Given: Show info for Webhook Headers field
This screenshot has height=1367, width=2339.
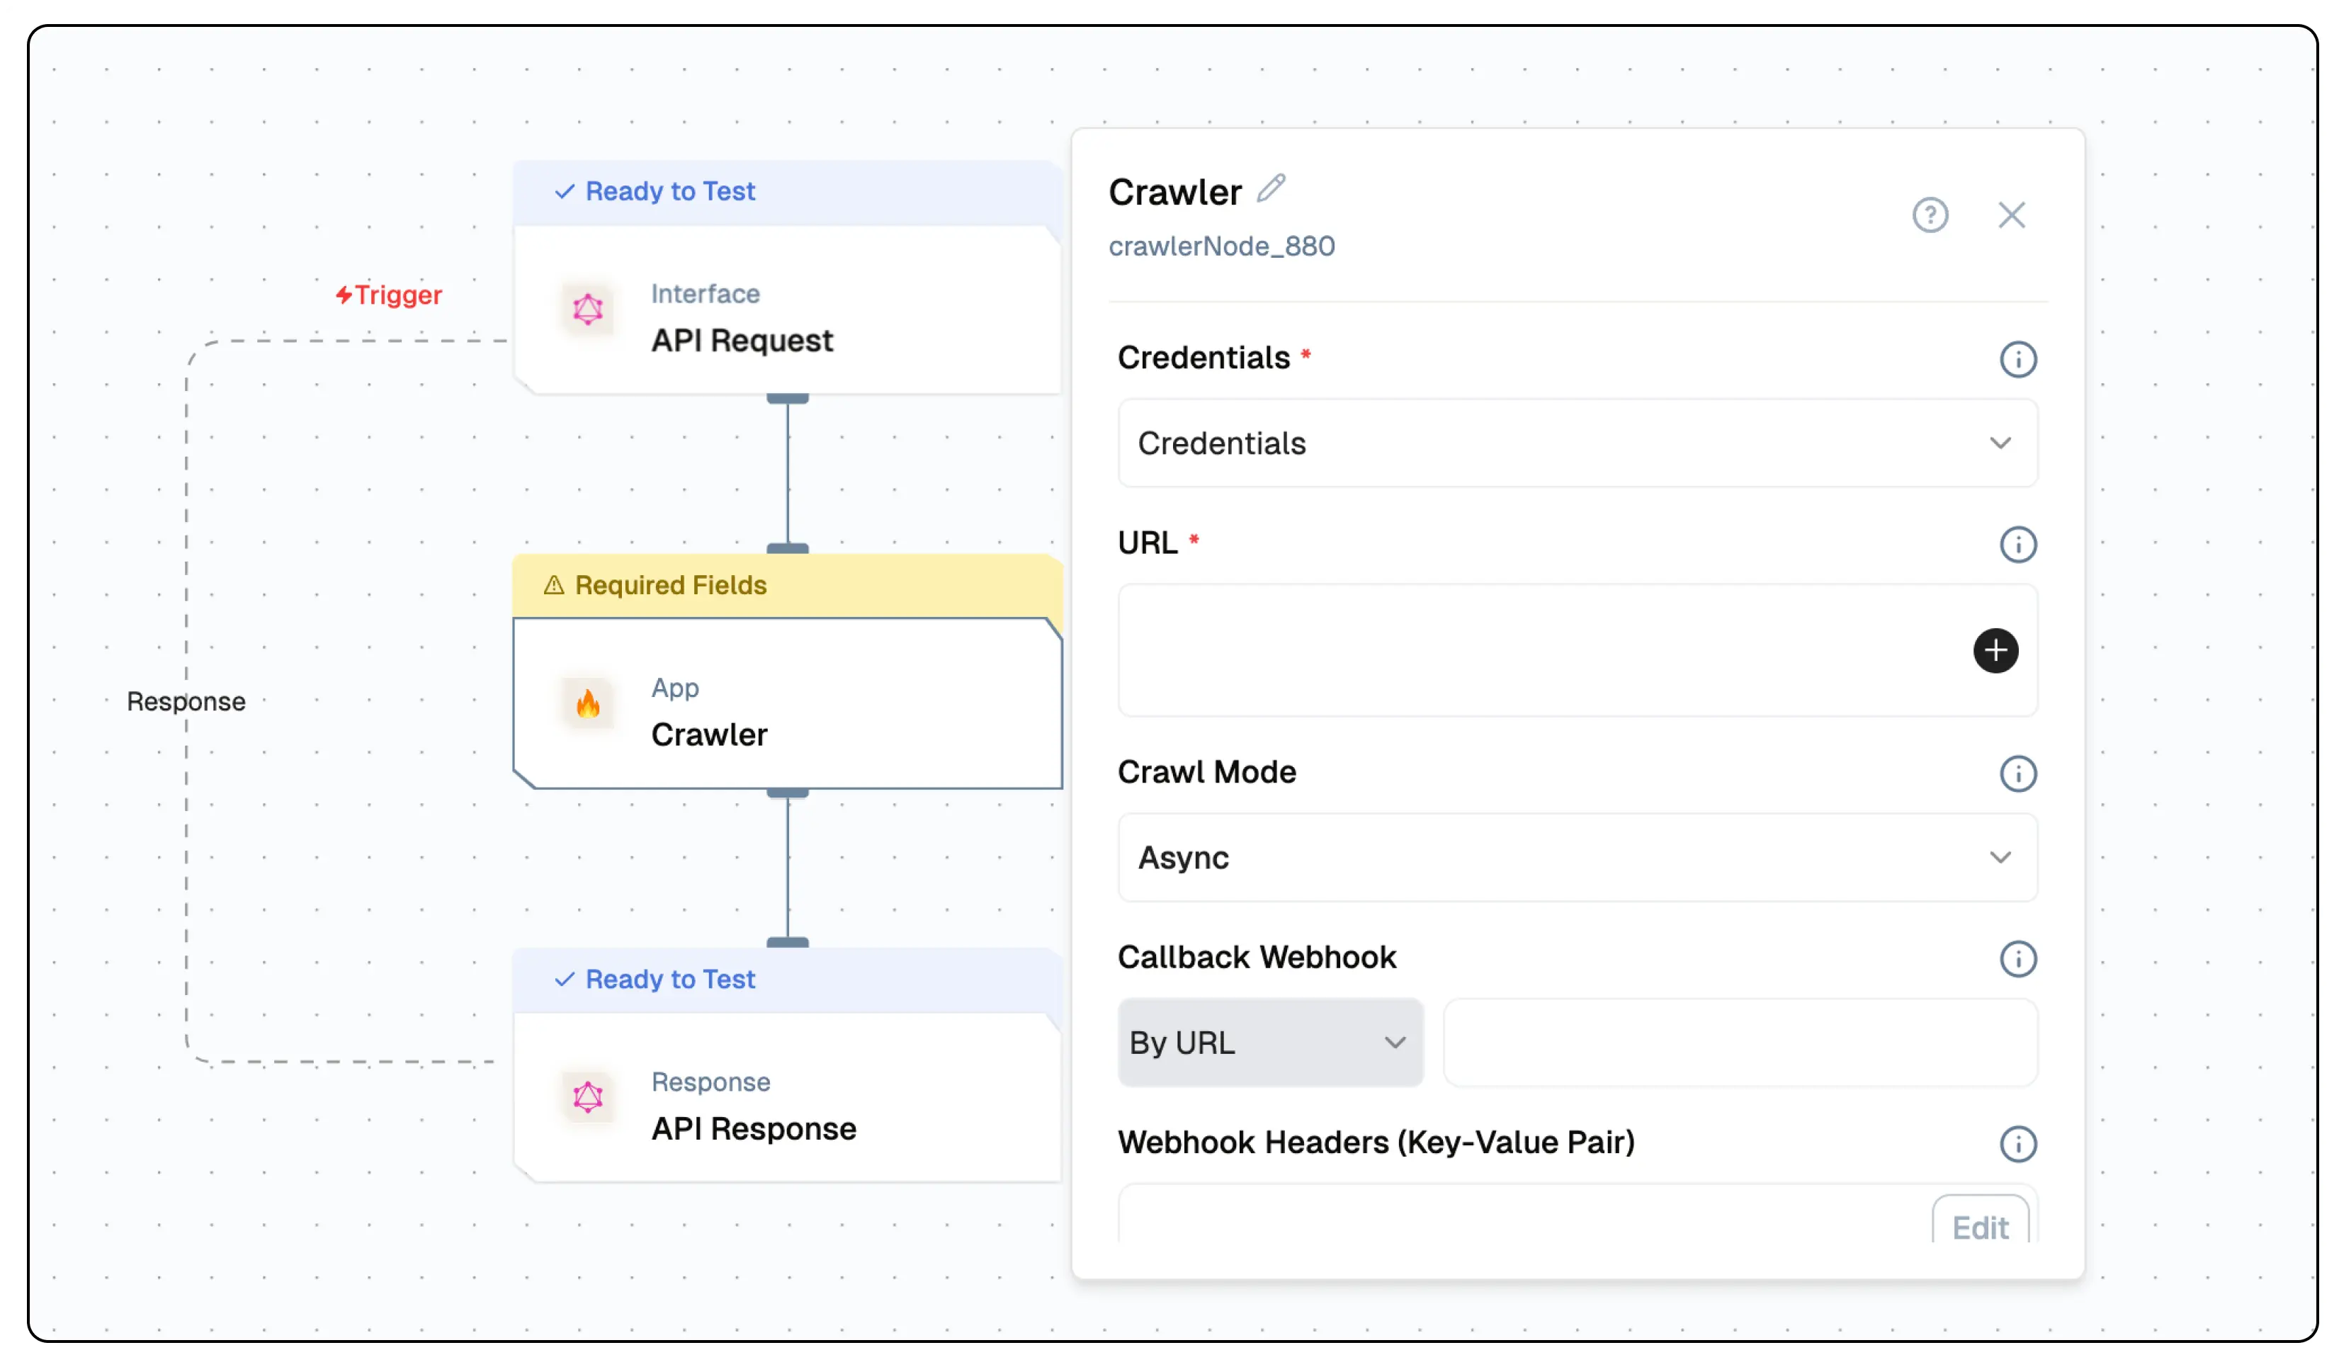Looking at the screenshot, I should [2018, 1143].
